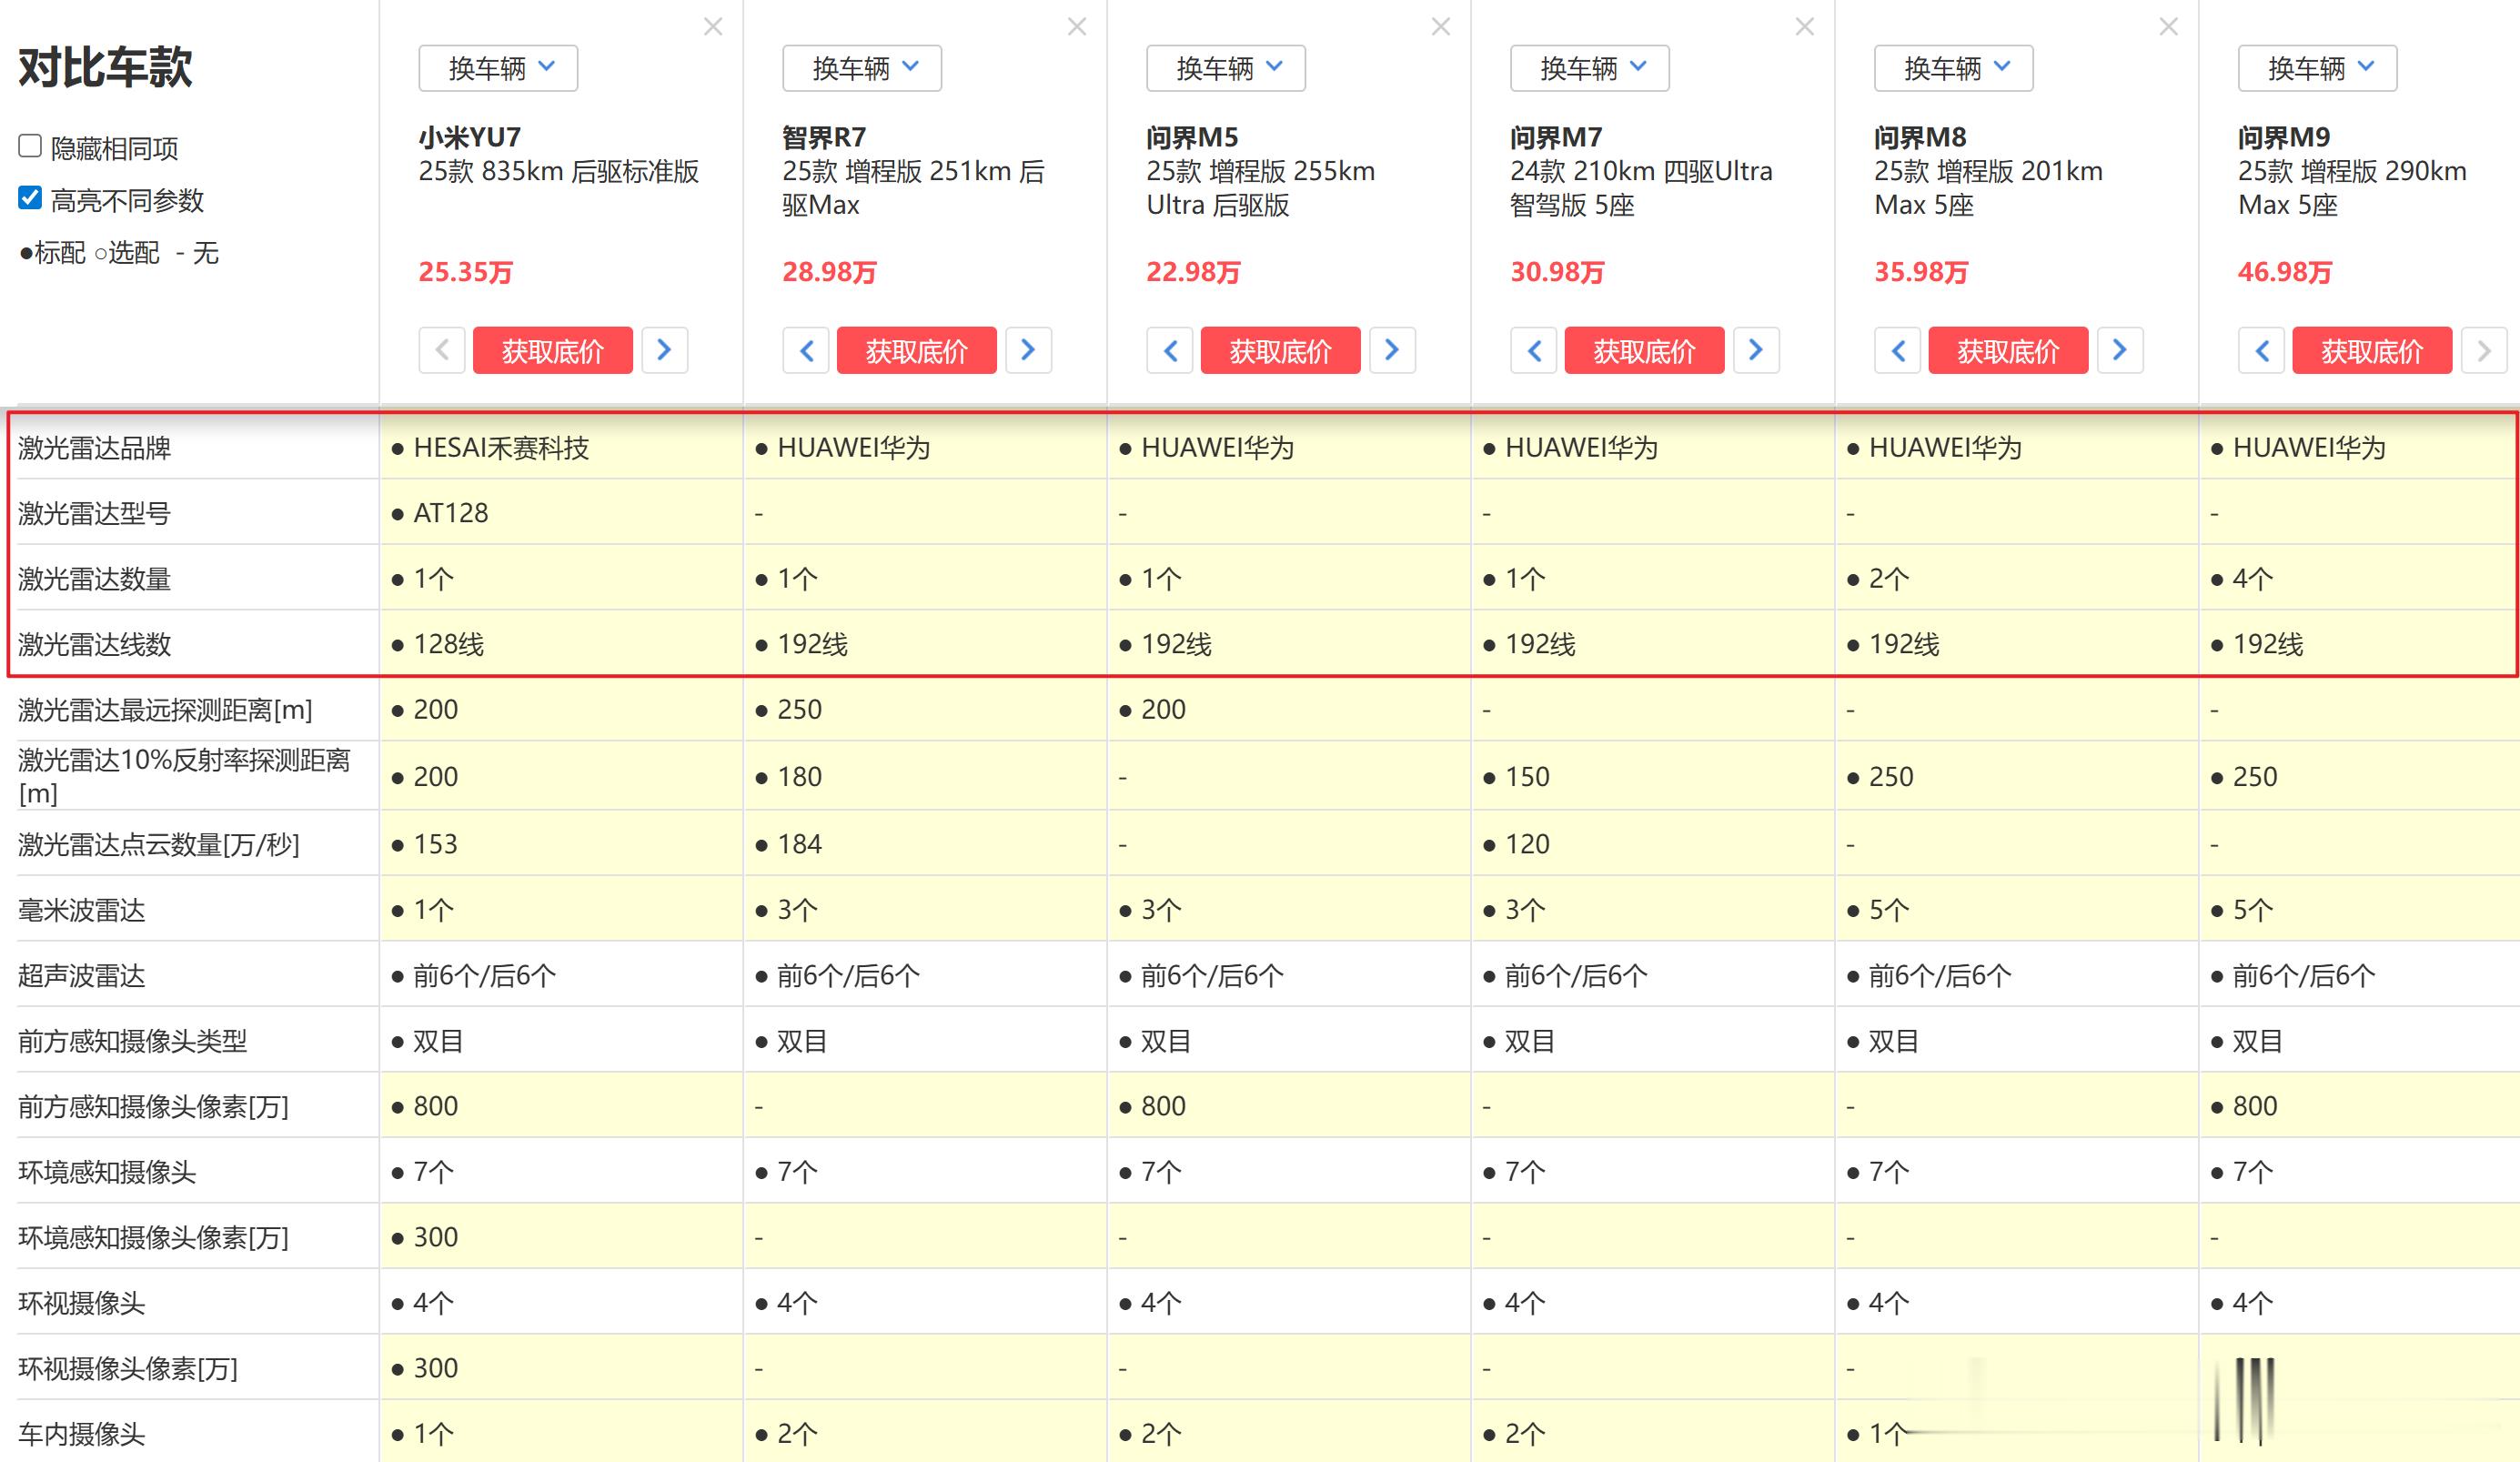2520x1462 pixels.
Task: Click disabled left arrow under 小米YU7
Action: (x=442, y=350)
